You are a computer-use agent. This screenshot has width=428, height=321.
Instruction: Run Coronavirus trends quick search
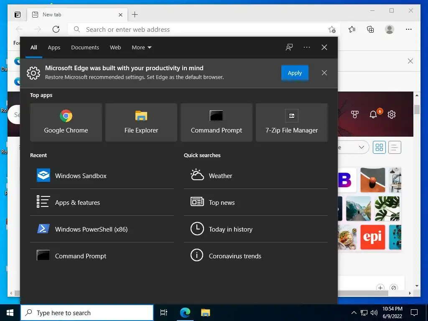256,256
